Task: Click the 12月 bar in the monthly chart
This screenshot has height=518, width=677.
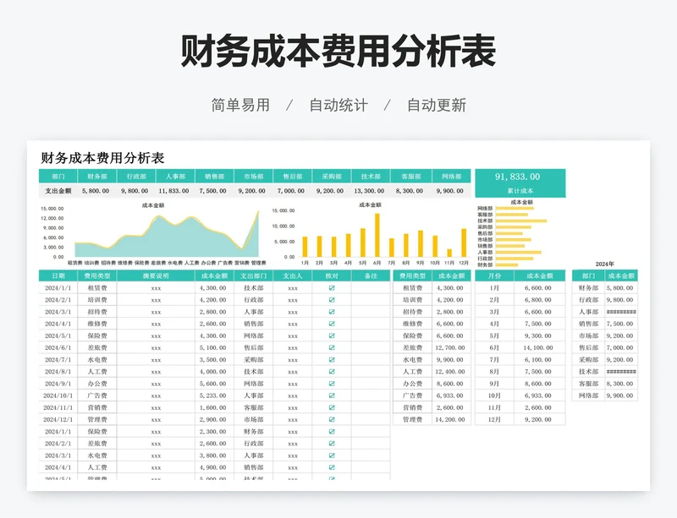Action: (x=464, y=243)
